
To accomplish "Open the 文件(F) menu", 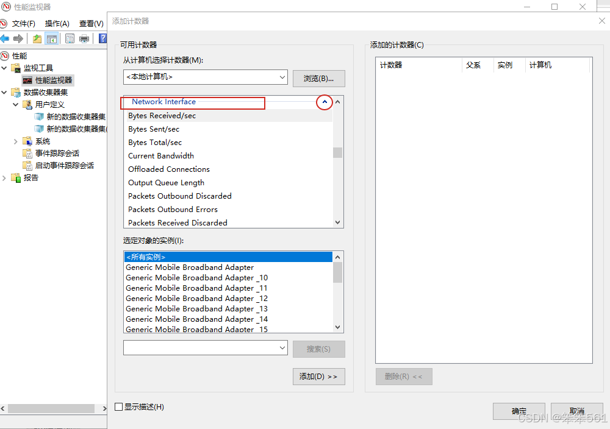I will (23, 24).
